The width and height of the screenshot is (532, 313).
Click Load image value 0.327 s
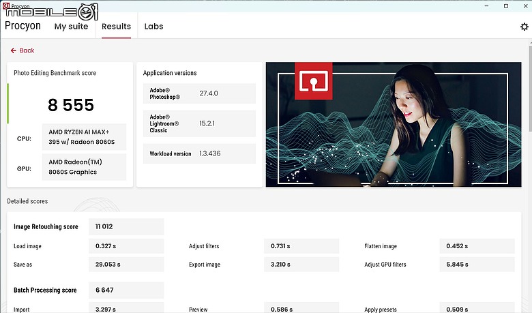pyautogui.click(x=126, y=246)
